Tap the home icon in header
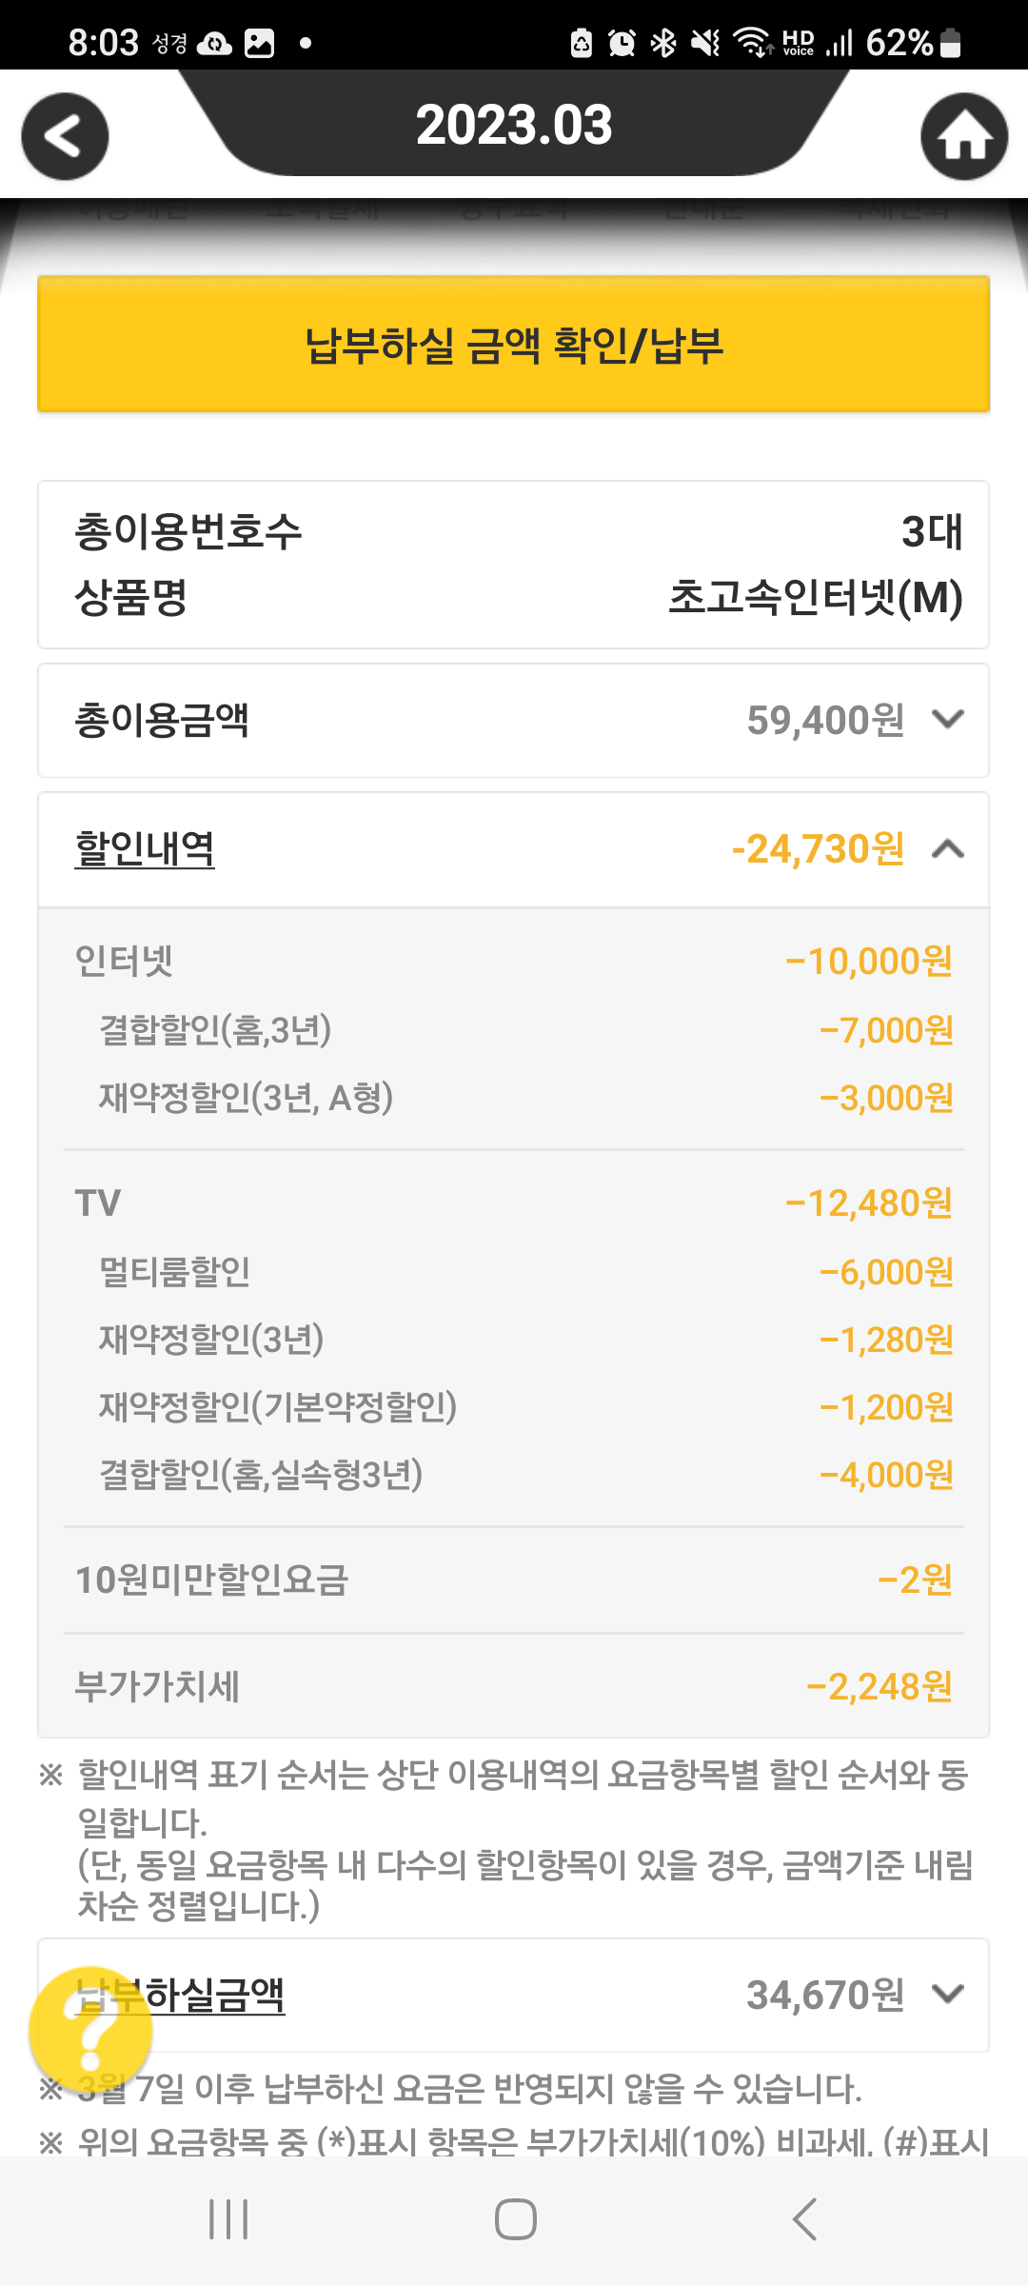 click(x=963, y=137)
